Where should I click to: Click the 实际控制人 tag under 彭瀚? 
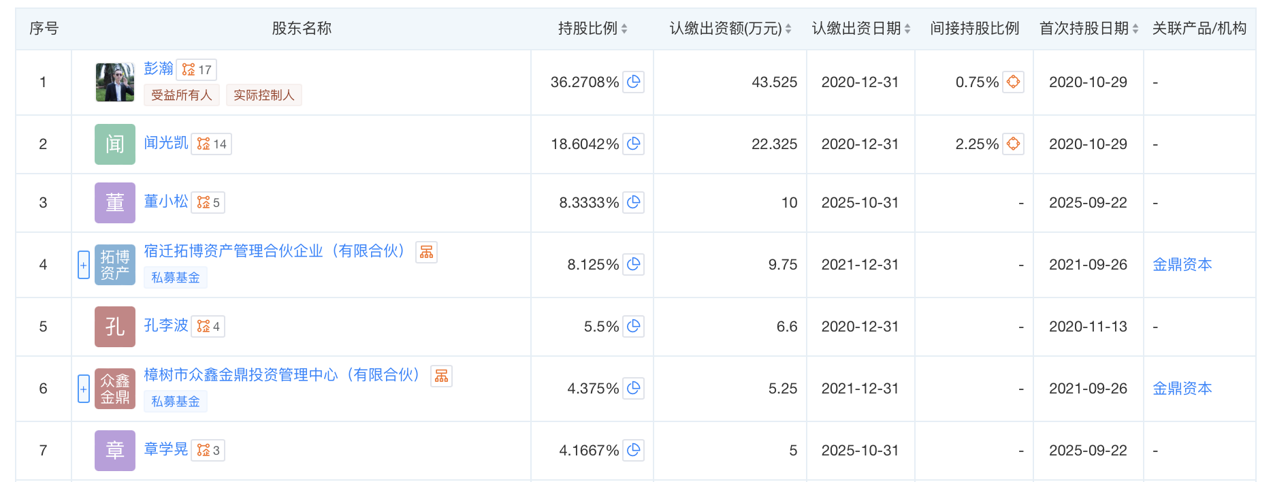[x=263, y=95]
